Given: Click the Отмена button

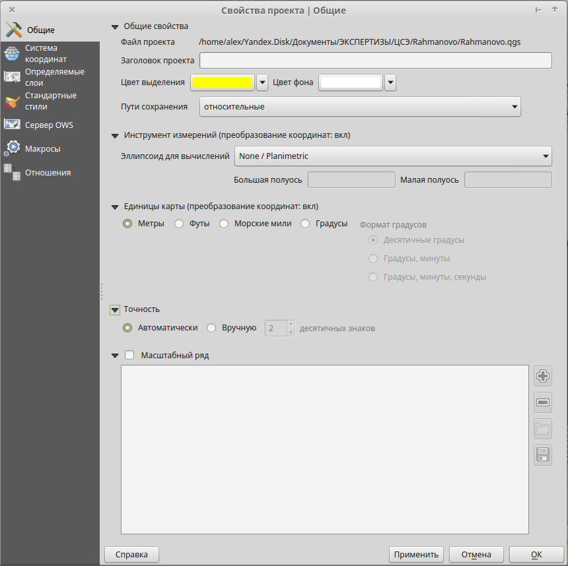Looking at the screenshot, I should click(x=476, y=554).
